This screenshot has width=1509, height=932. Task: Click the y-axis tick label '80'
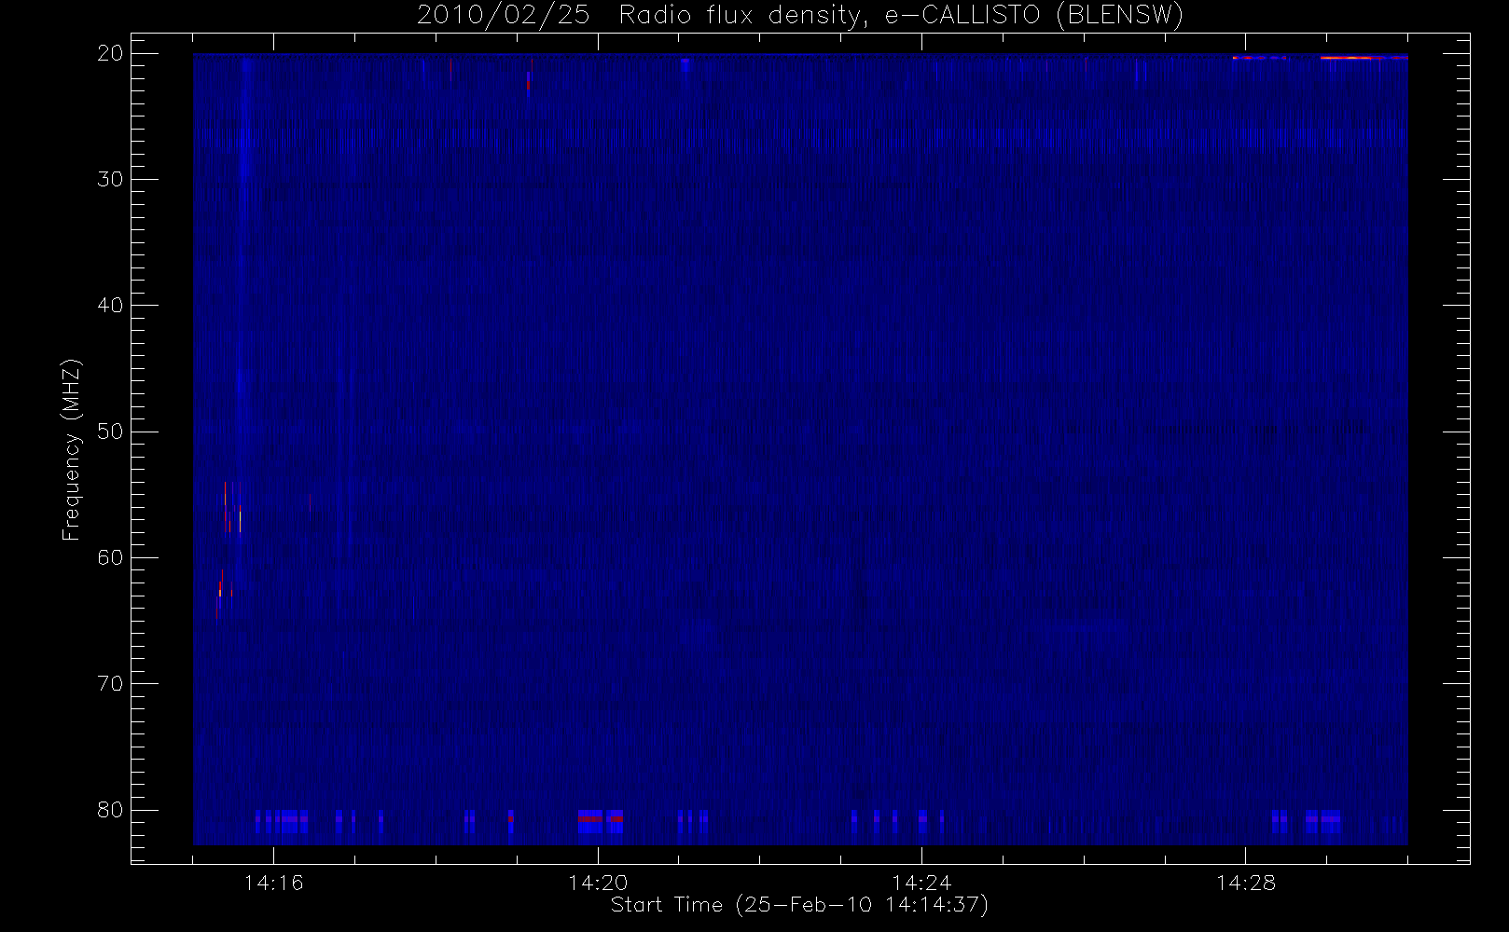tap(110, 810)
